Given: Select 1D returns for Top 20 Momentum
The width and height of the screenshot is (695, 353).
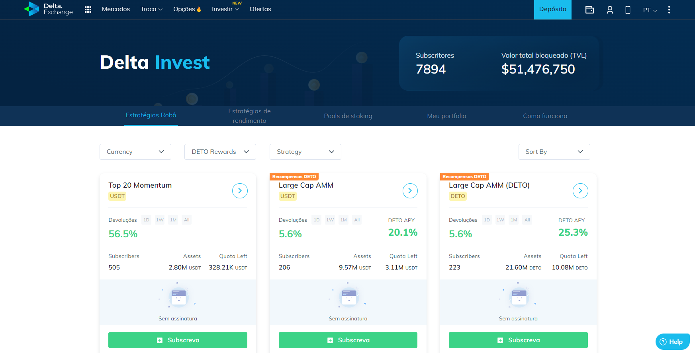Looking at the screenshot, I should click(x=146, y=220).
